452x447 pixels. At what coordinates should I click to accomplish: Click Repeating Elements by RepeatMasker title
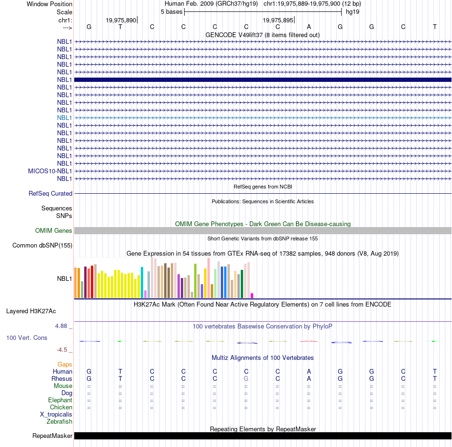point(263,429)
